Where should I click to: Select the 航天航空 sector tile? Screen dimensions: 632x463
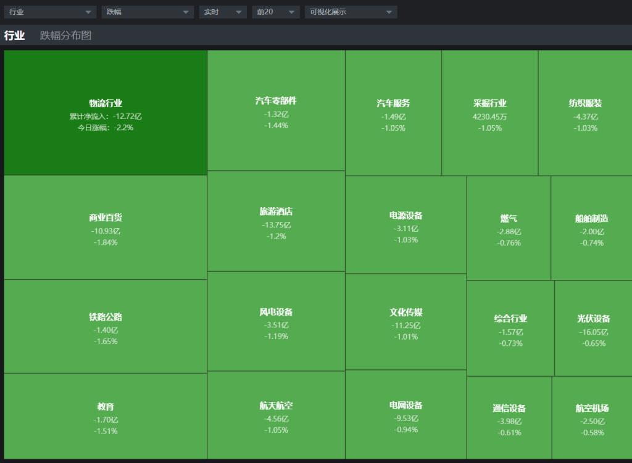coord(276,415)
